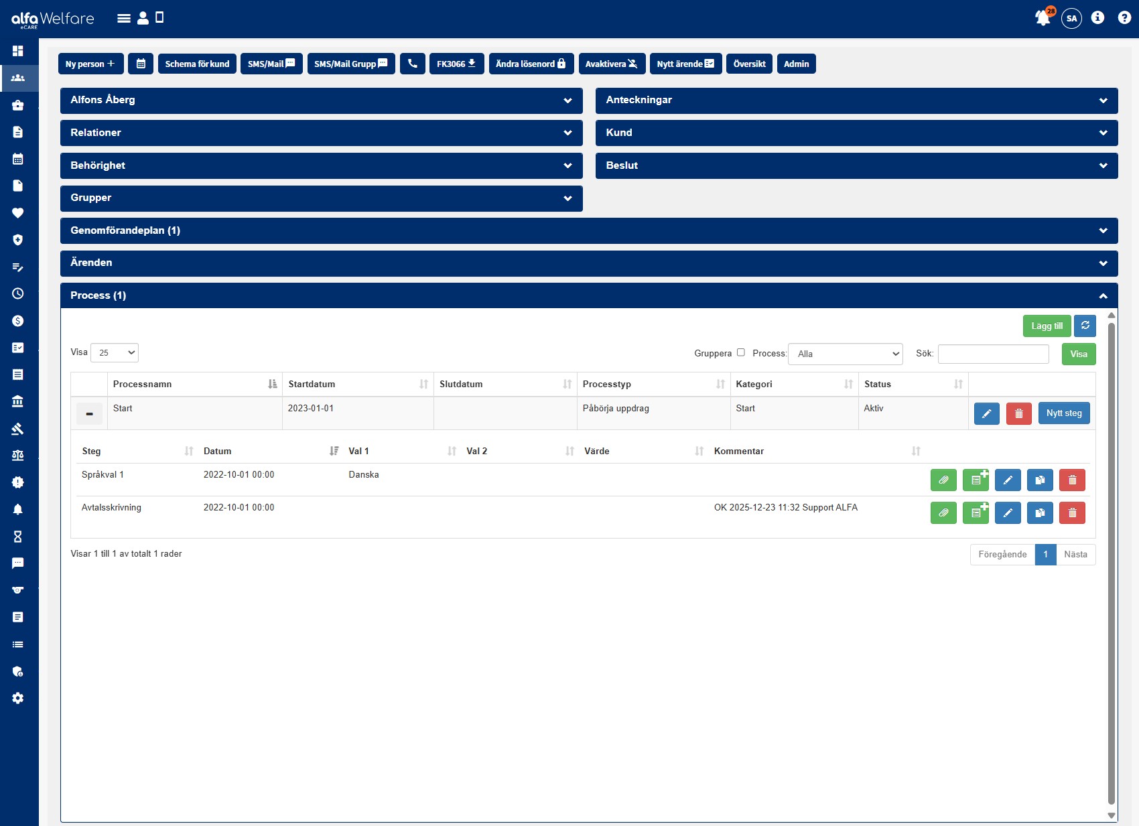Edit the Avtalsskrivning step with pencil icon
1139x826 pixels.
pyautogui.click(x=1008, y=512)
